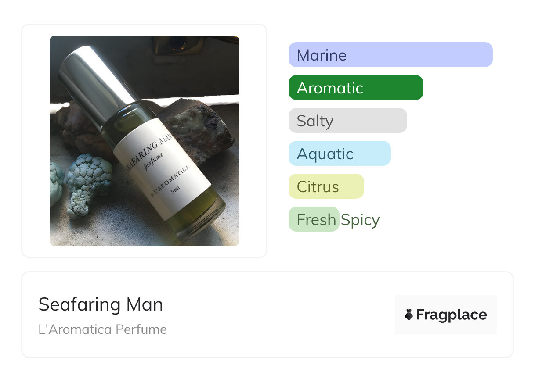Click the yellow Citrus accord bar

tap(326, 186)
